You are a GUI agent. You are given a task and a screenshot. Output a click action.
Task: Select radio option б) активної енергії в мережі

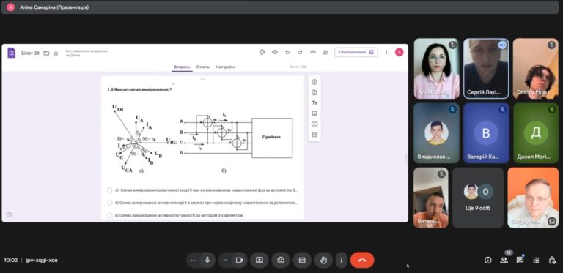[x=110, y=203]
